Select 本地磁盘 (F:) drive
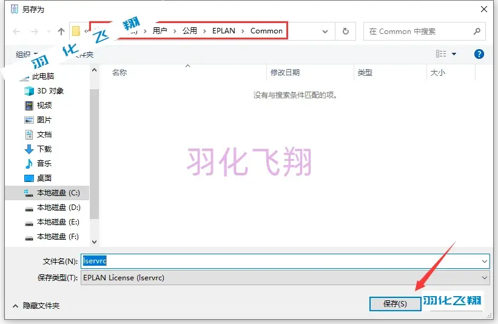 (58, 237)
